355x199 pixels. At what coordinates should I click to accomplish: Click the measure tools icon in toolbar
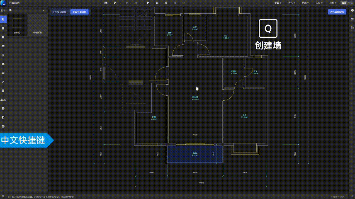pyautogui.click(x=166, y=3)
